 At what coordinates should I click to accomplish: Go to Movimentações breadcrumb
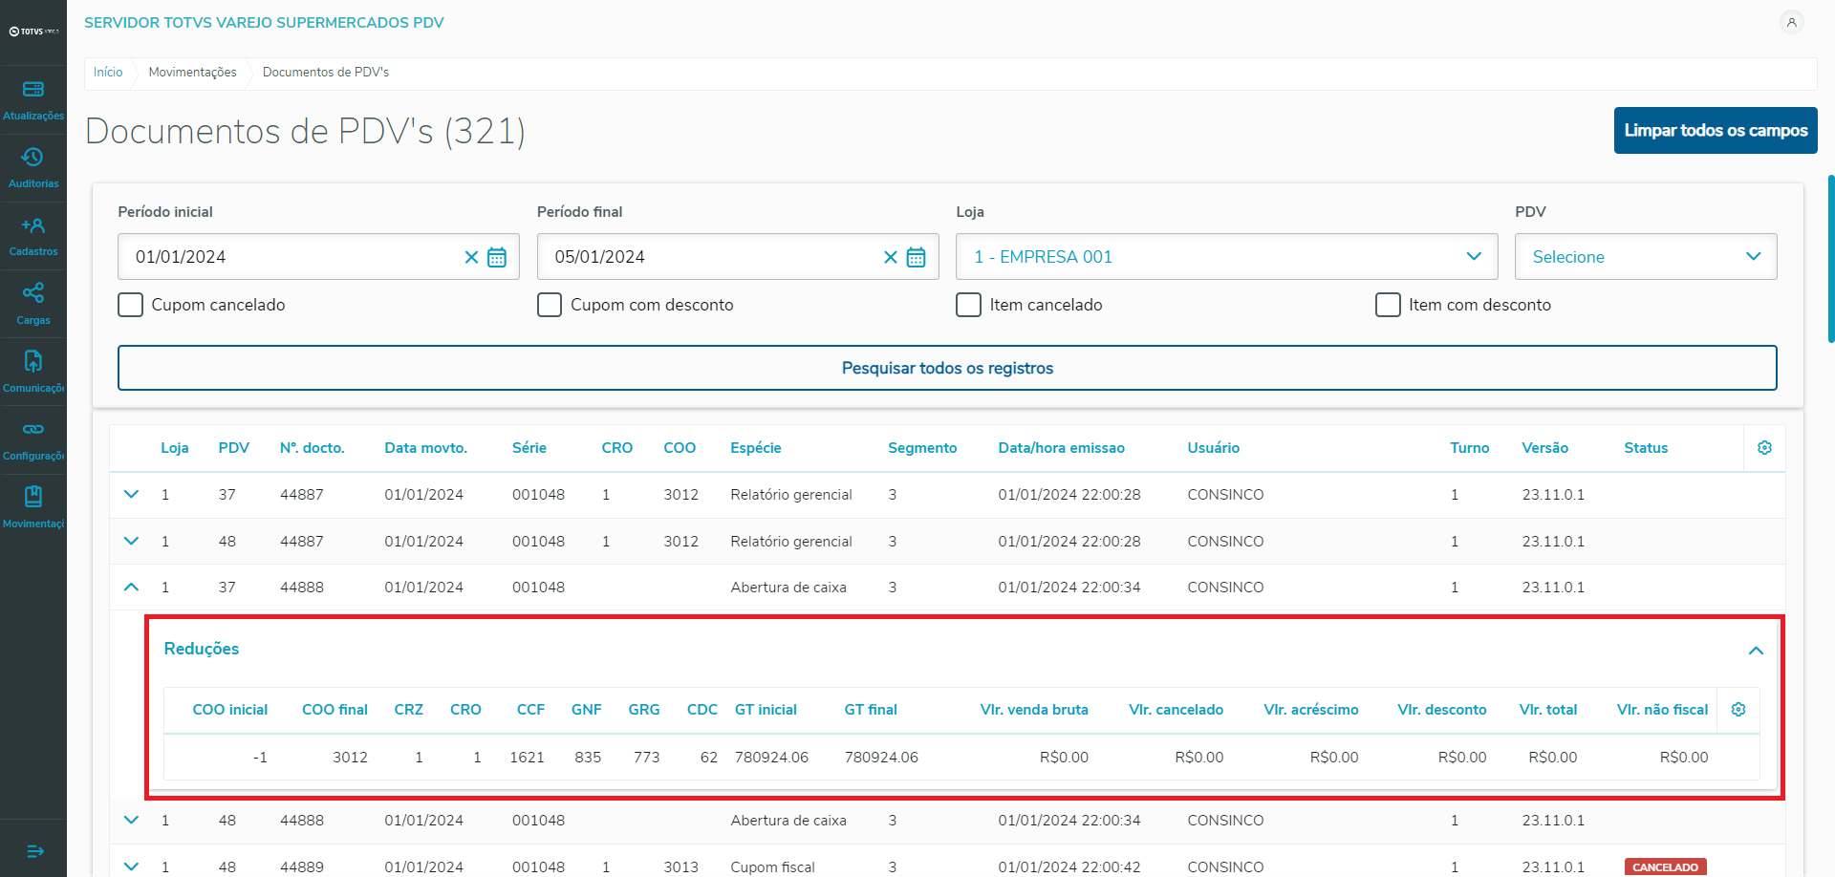click(192, 73)
